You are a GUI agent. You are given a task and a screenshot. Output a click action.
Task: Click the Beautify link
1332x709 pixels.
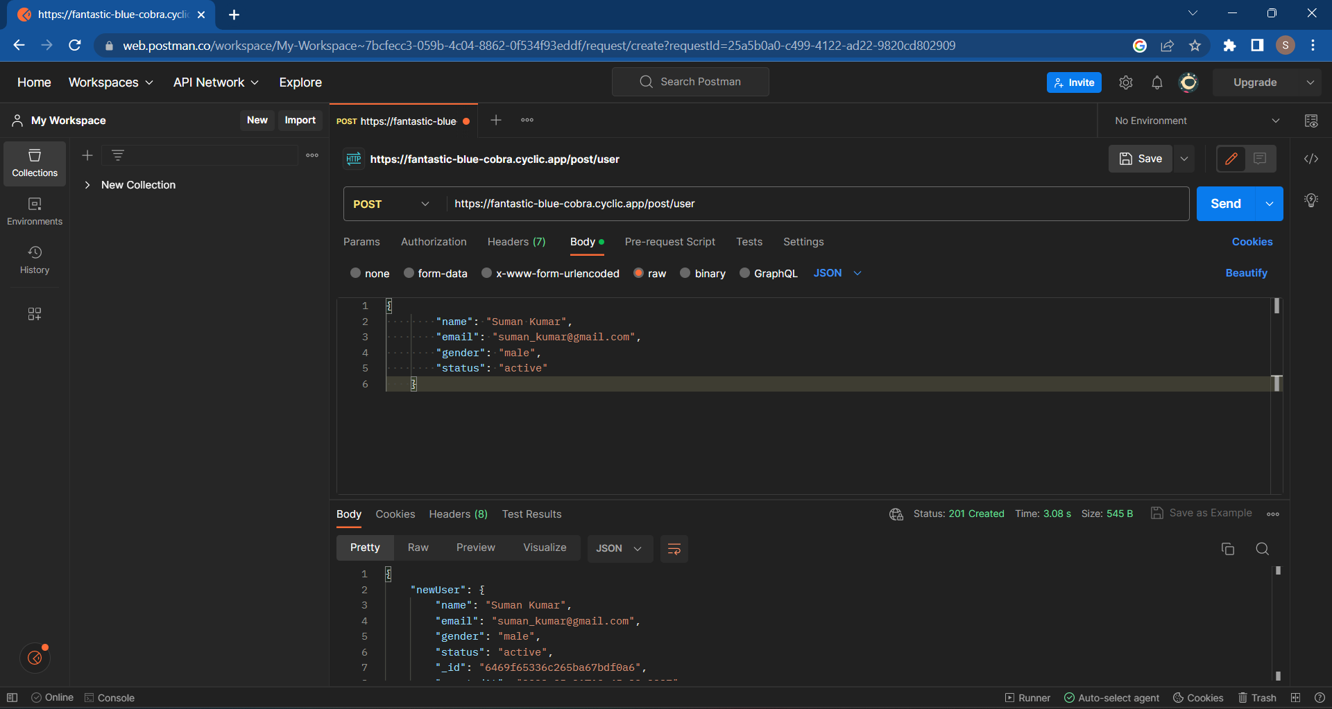pos(1246,273)
